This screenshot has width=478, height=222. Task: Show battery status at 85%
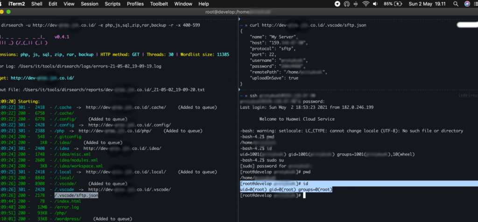click(393, 4)
